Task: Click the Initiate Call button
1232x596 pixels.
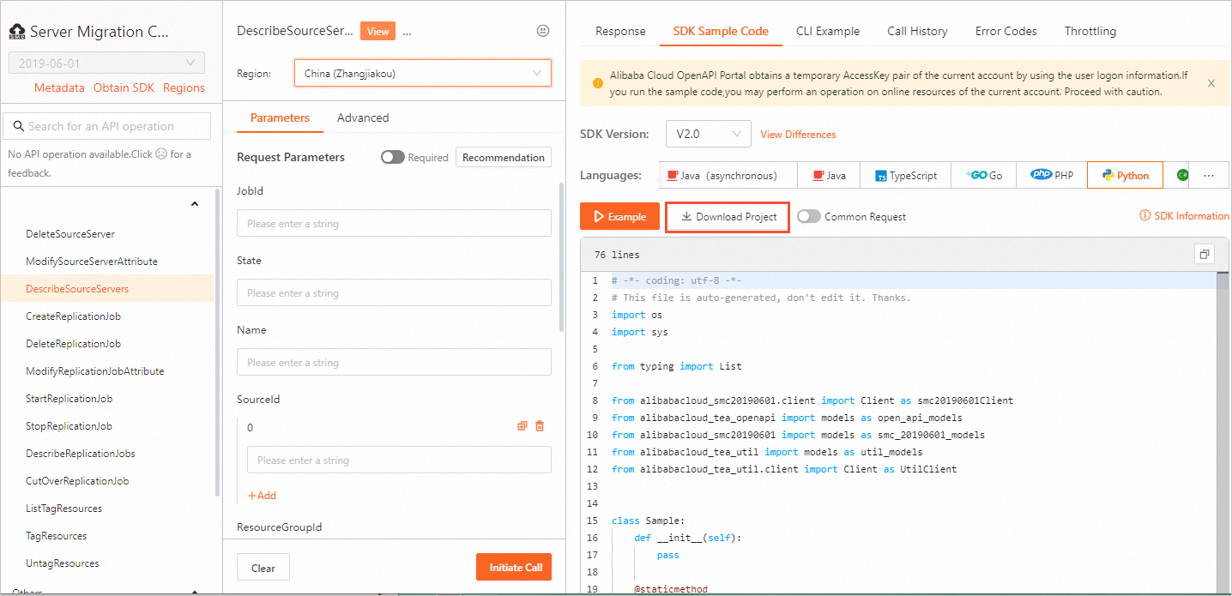Action: 515,567
